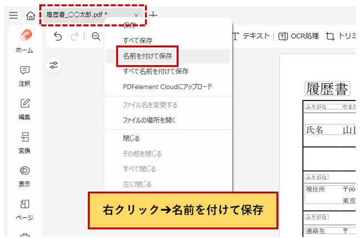Add a new tab with plus icon

[153, 15]
